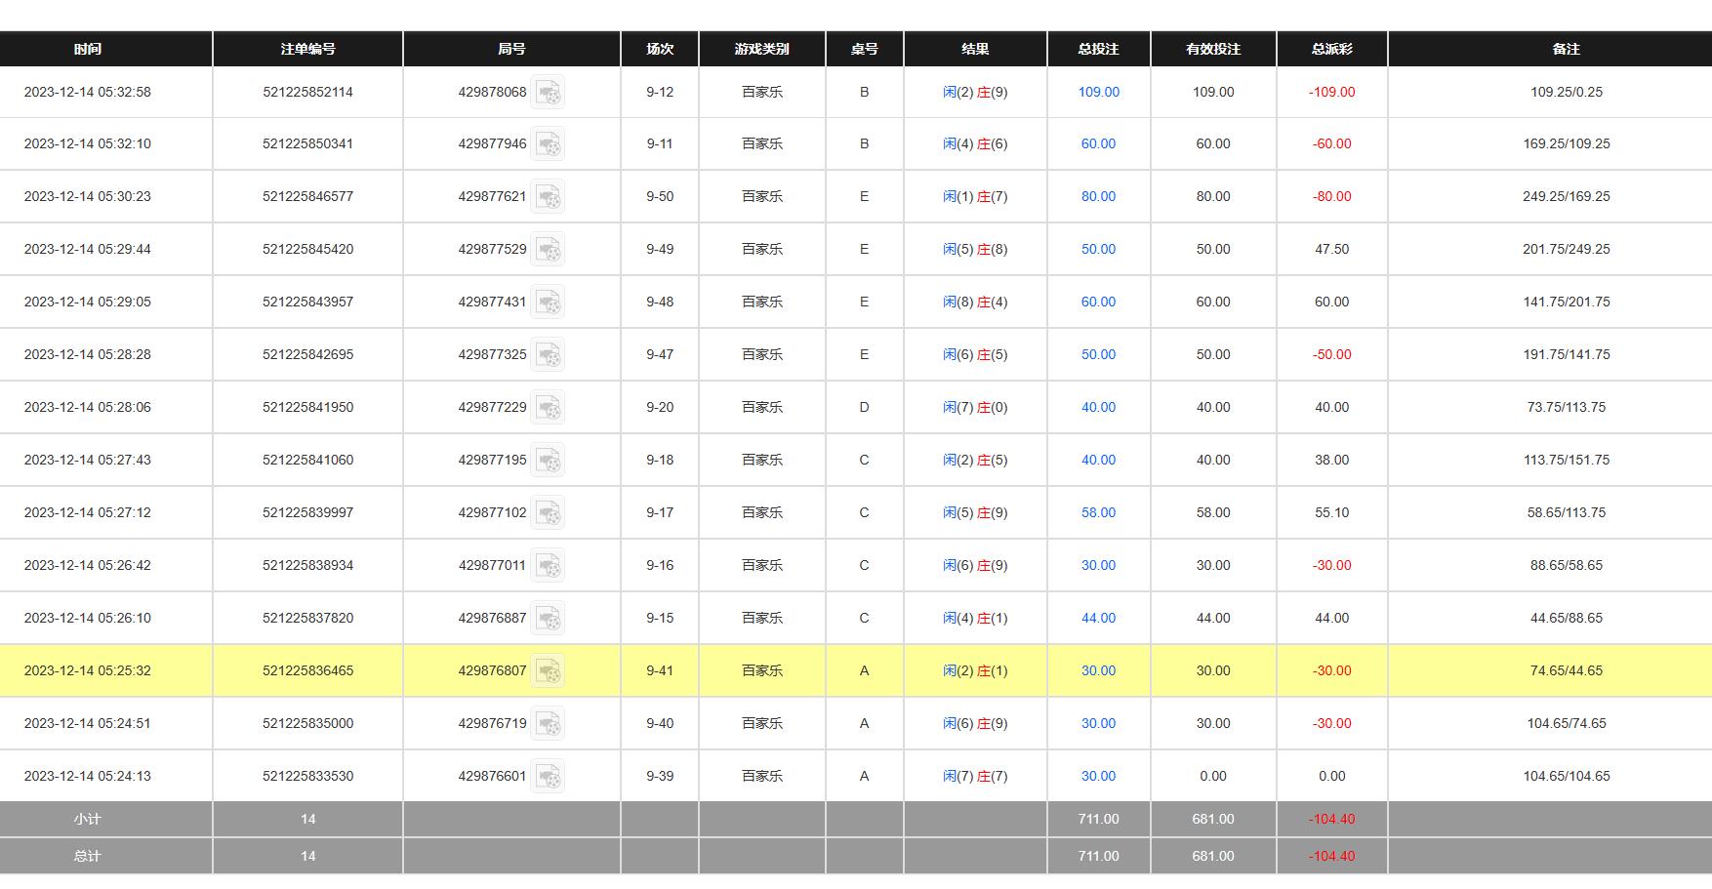Open video replay icon for round 429876719
The height and width of the screenshot is (889, 1712).
point(548,723)
